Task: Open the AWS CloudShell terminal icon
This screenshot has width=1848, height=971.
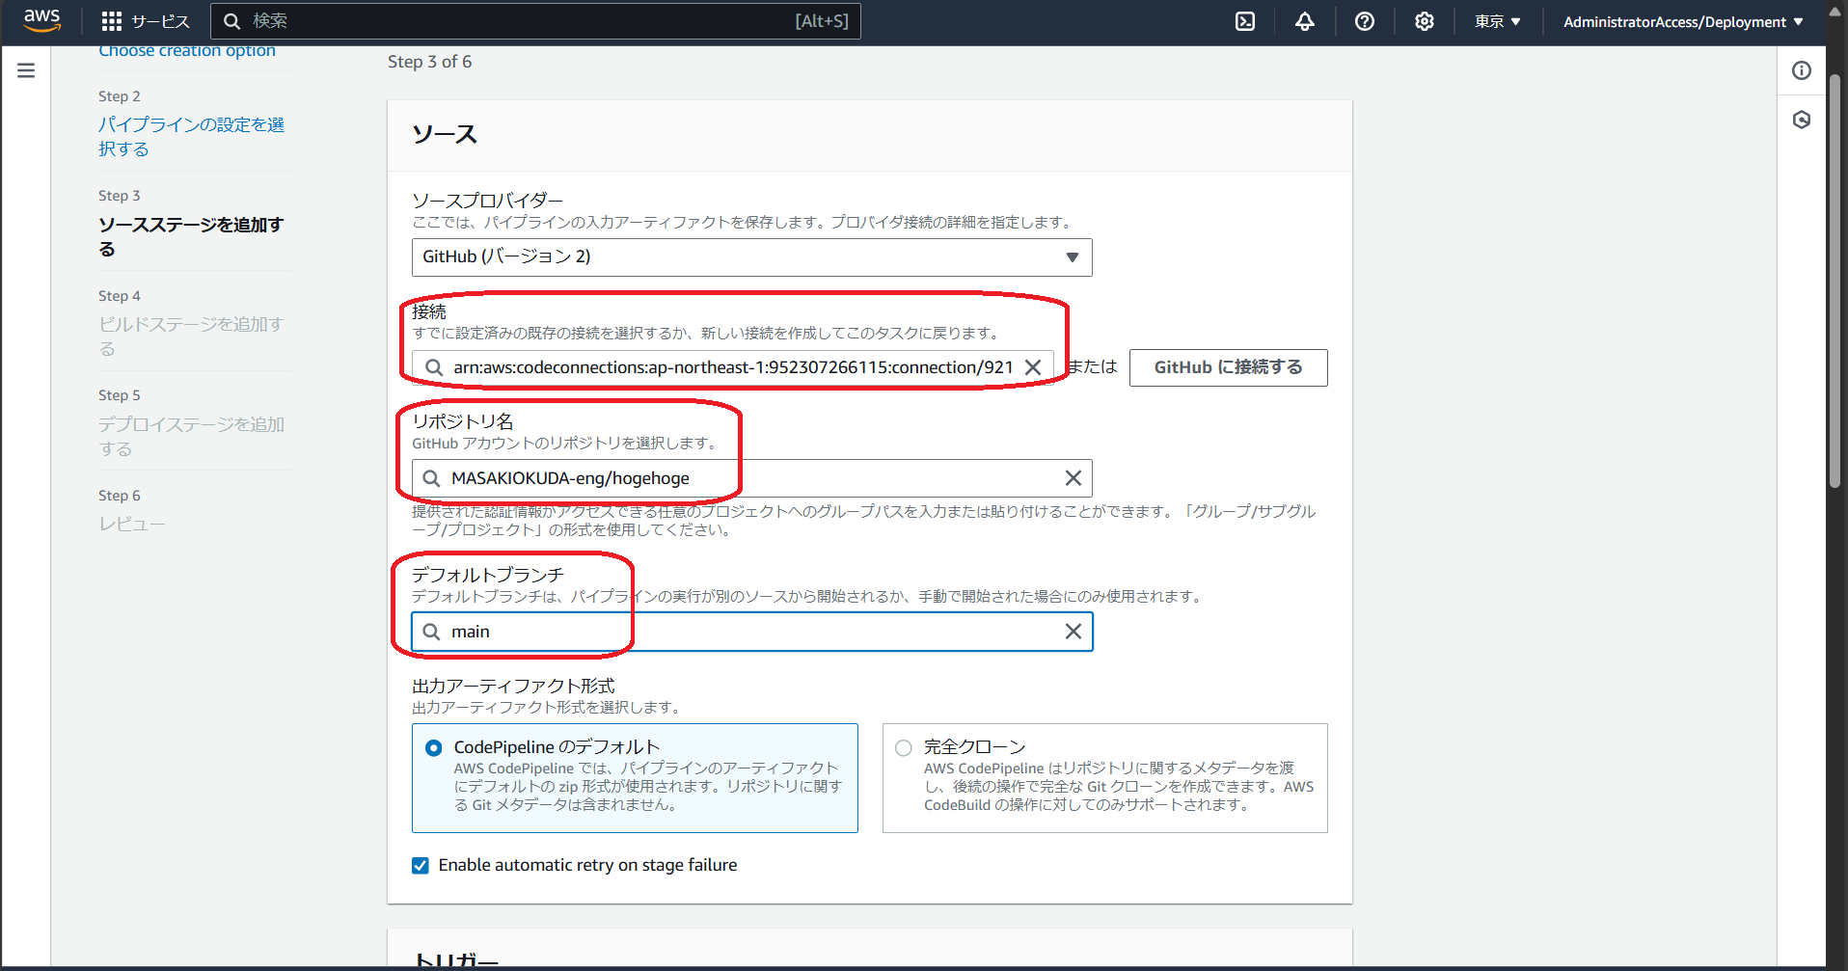Action: click(x=1244, y=21)
